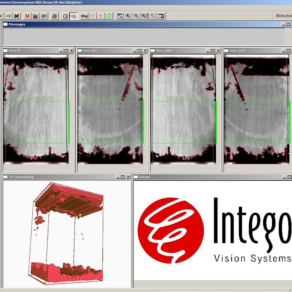The image size is (292, 292).
Task: Minimize the View 180° window
Action: pyautogui.click(x=208, y=50)
